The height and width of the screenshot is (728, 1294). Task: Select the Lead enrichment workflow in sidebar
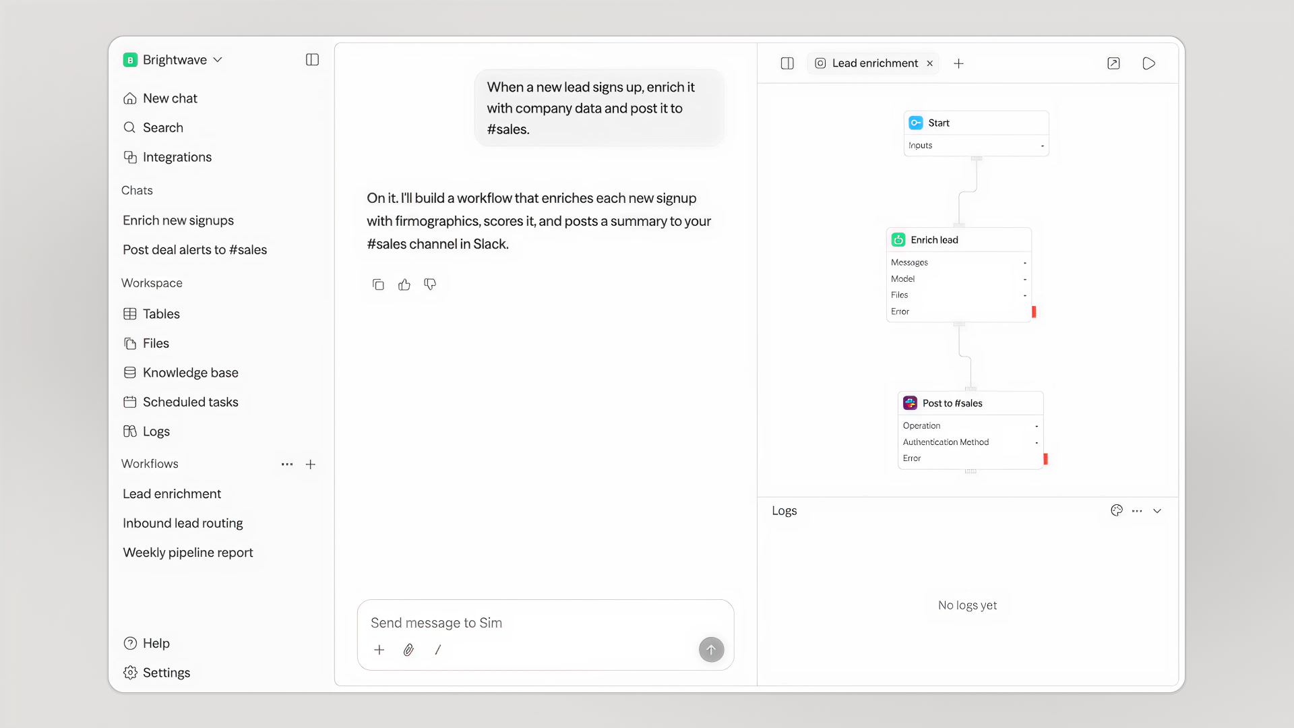click(x=172, y=494)
